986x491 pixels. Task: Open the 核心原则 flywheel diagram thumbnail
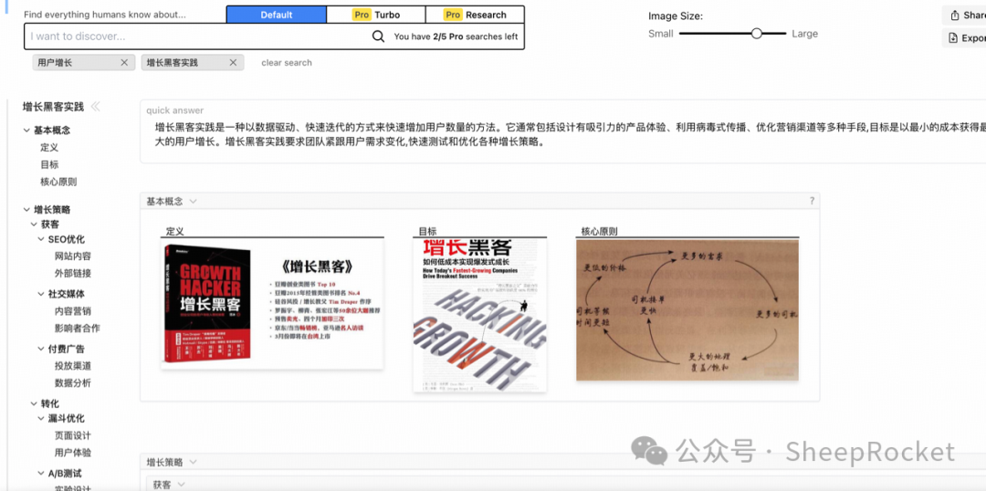tap(687, 310)
